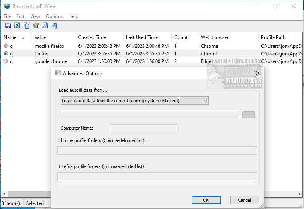Click the Exit toolbar icon
304x209 pixels.
[55, 26]
